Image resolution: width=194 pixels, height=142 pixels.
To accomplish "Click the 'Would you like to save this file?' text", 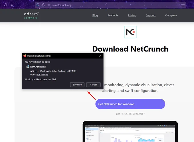I will click(x=40, y=79).
